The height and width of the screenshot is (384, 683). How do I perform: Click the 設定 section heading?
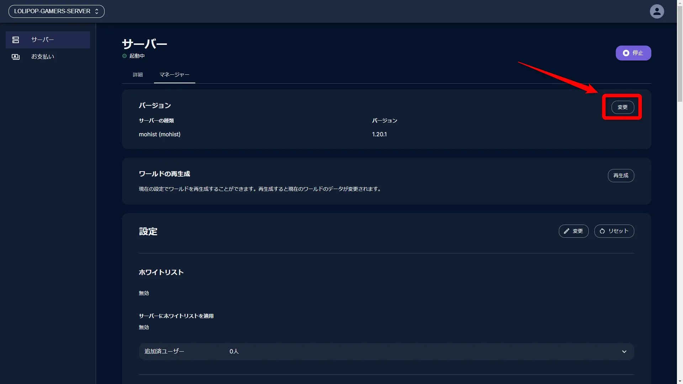tap(148, 231)
